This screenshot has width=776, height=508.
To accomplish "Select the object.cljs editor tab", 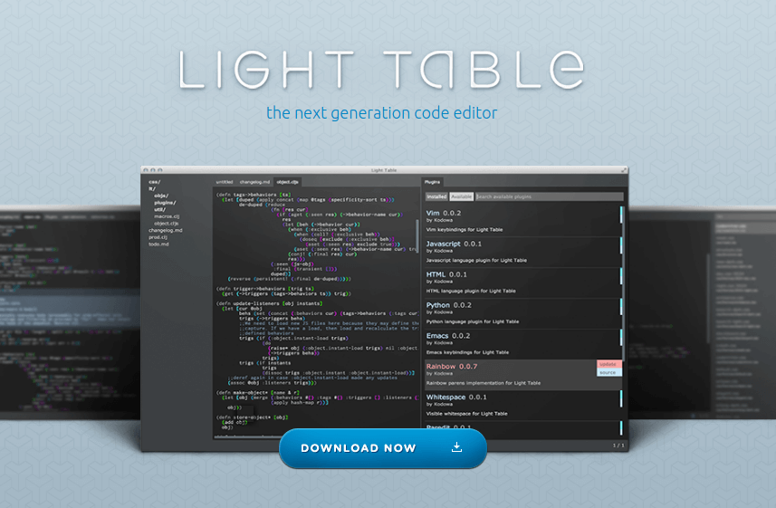I will (x=287, y=182).
